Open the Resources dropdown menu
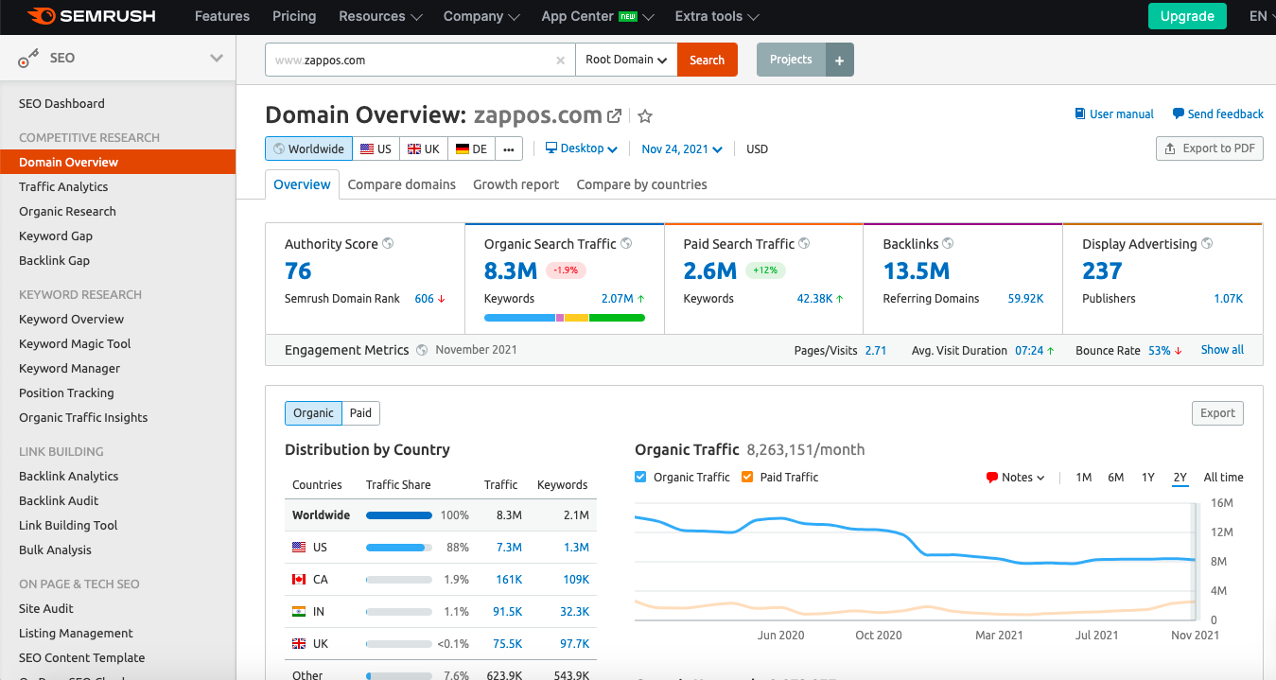The height and width of the screenshot is (680, 1276). point(380,16)
